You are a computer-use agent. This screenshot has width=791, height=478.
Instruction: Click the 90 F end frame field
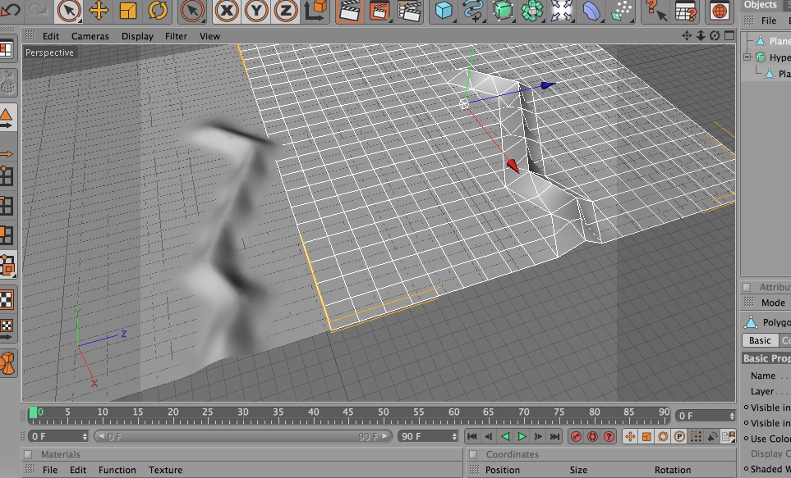428,436
